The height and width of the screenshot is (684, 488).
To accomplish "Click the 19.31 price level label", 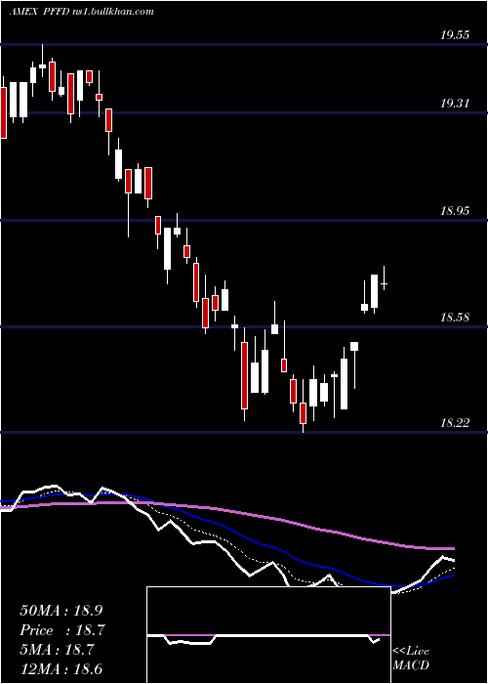I will coord(455,104).
